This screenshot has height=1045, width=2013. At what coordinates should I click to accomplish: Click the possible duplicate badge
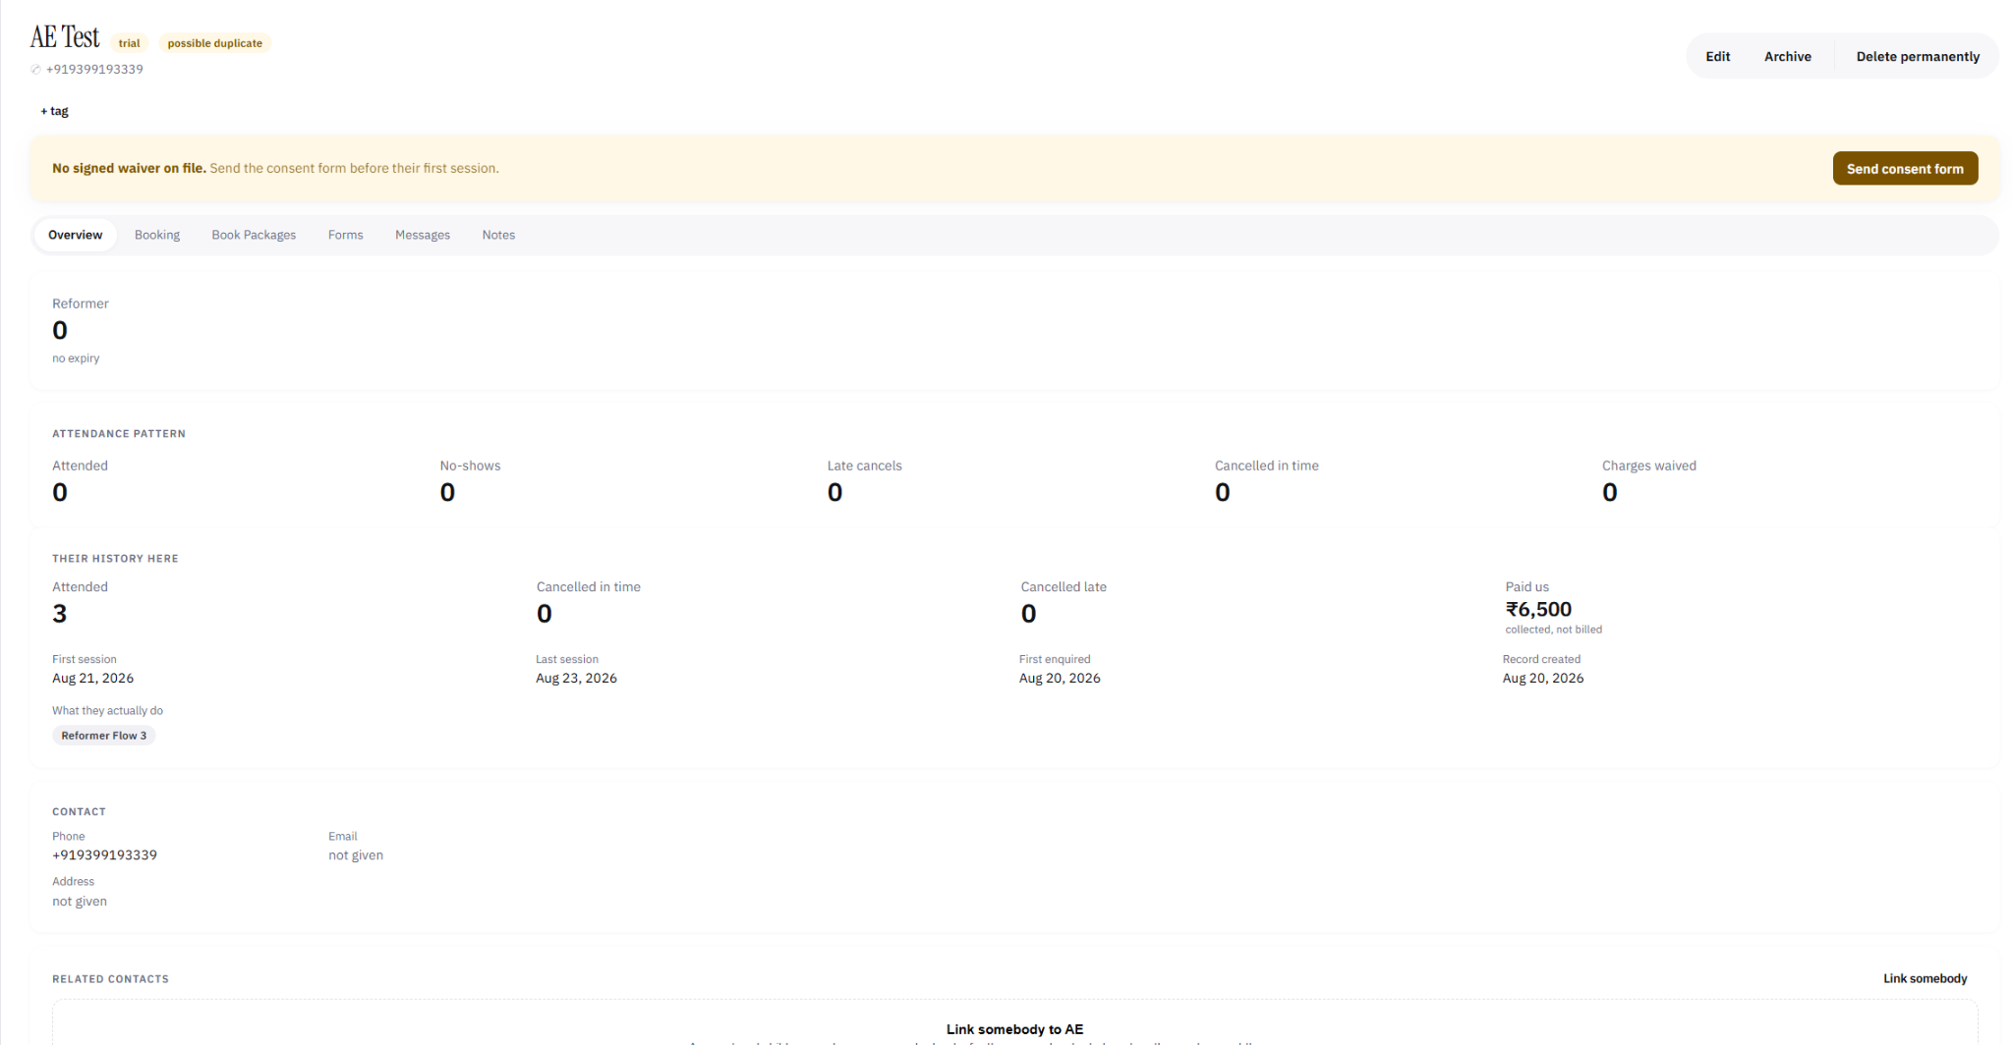coord(214,43)
